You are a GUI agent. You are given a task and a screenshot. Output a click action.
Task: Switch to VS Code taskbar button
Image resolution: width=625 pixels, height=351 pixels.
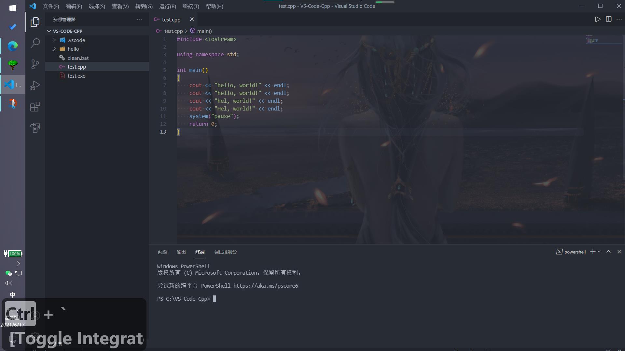13,84
